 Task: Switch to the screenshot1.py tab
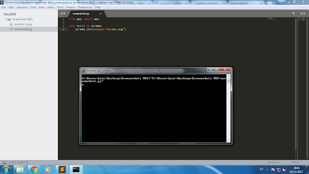tap(81, 14)
